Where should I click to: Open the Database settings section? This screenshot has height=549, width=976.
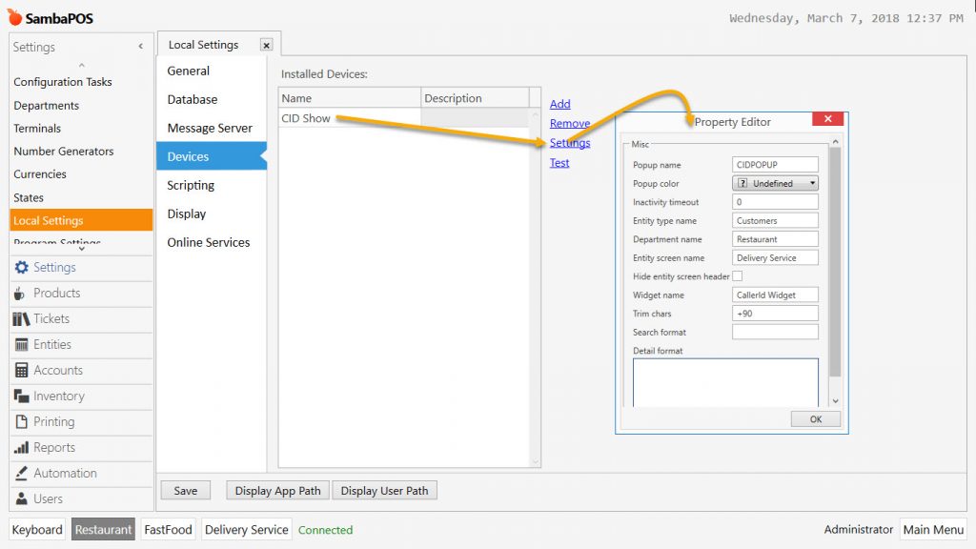[x=212, y=99]
